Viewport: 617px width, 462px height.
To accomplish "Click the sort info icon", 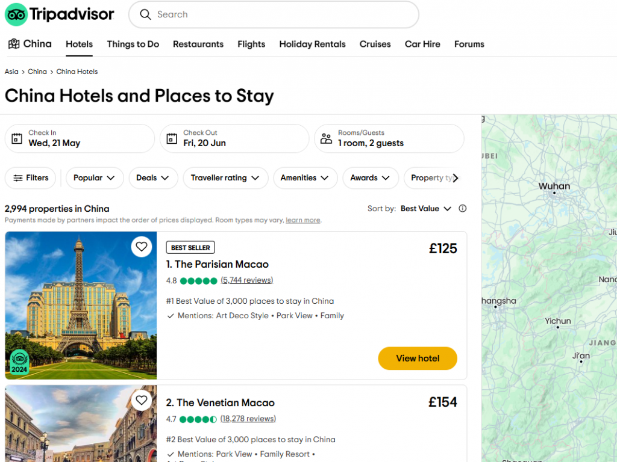I will click(463, 209).
